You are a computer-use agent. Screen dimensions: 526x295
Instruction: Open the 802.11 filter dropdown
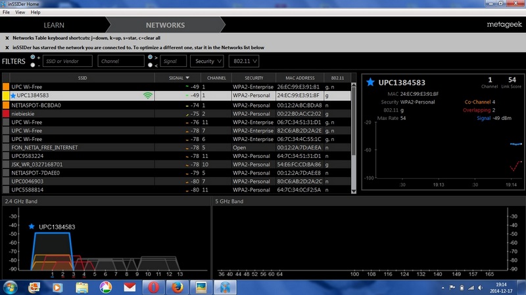(243, 61)
